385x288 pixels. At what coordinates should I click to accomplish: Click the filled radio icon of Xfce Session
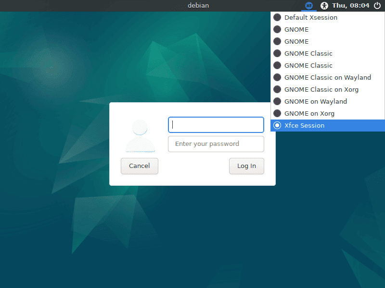click(277, 125)
